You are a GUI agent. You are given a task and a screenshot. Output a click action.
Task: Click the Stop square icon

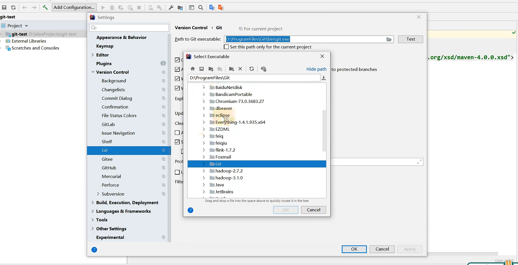click(139, 8)
